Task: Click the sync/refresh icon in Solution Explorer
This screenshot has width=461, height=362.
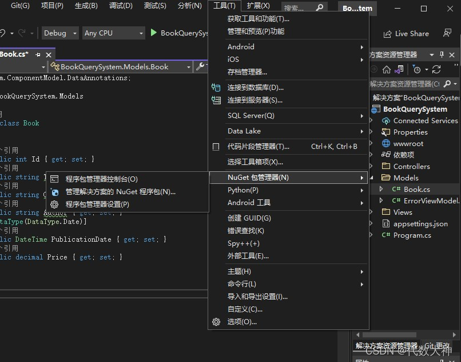Action: click(x=436, y=69)
